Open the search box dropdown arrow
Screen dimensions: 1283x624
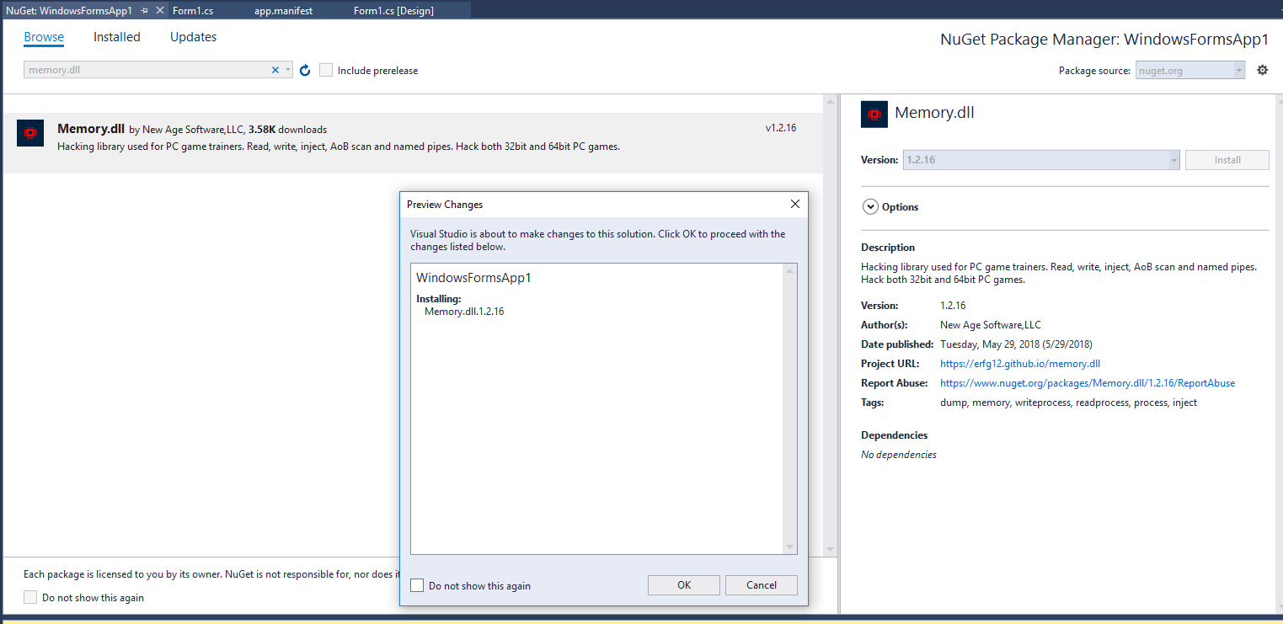point(288,70)
